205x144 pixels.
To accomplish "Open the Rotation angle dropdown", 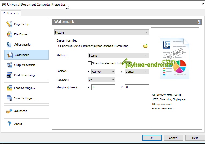I will [x=101, y=80].
